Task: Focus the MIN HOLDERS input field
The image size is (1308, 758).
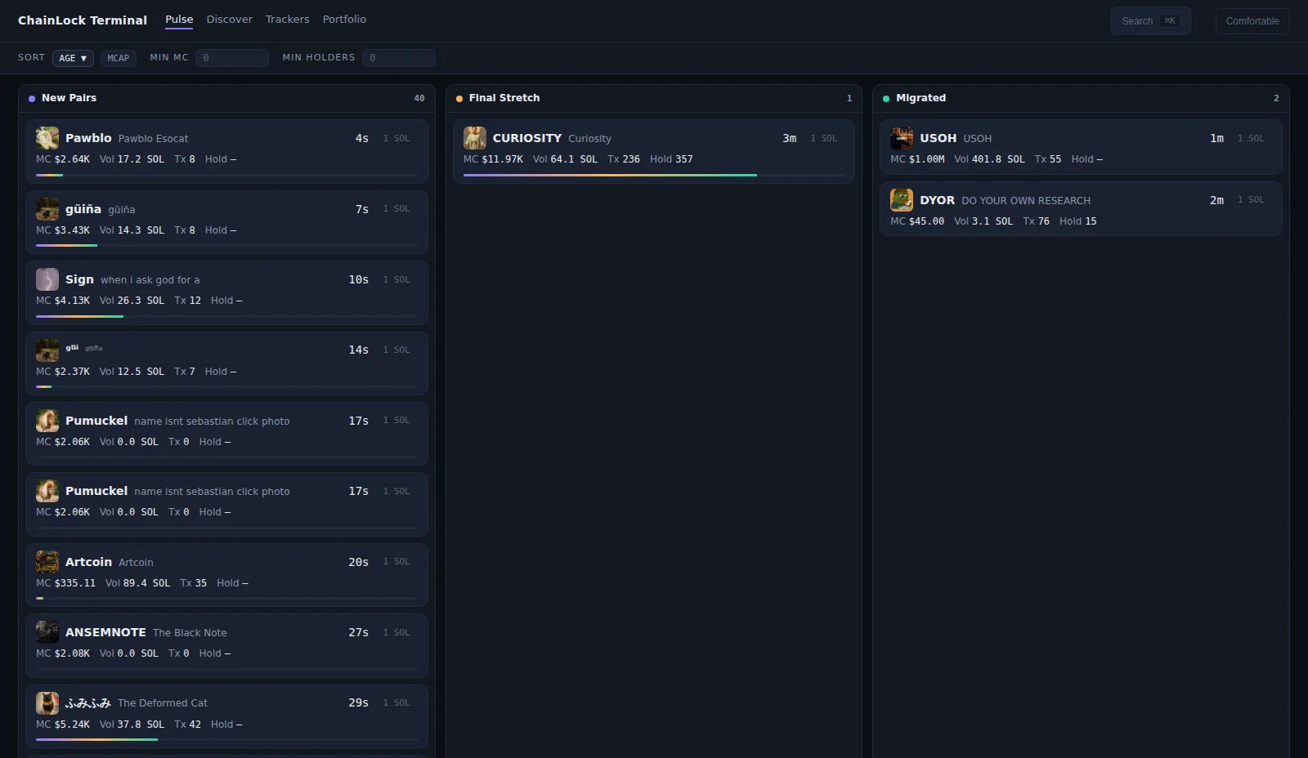Action: pos(399,58)
